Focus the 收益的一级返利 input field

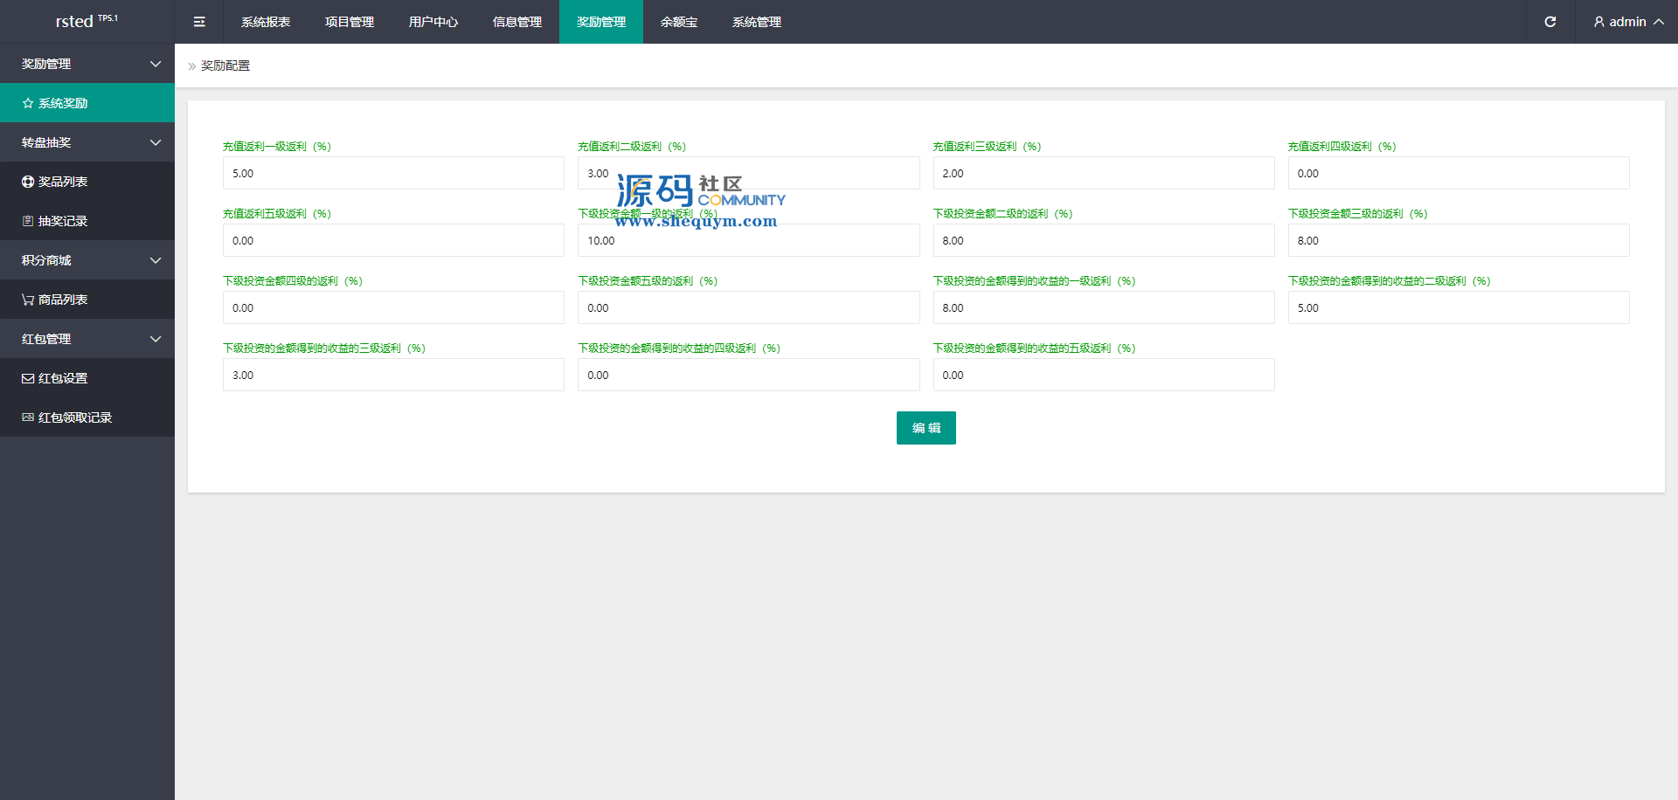click(x=1104, y=307)
